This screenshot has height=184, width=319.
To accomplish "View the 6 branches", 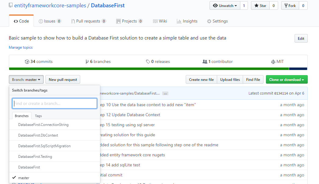I will click(98, 62).
